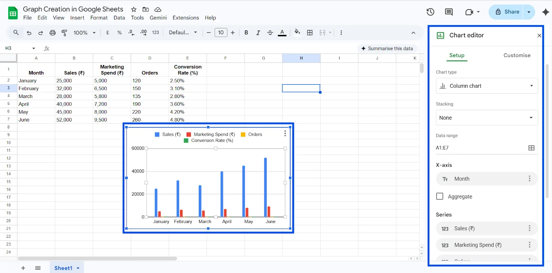Toggle italic formatting
The image size is (552, 273).
(258, 32)
